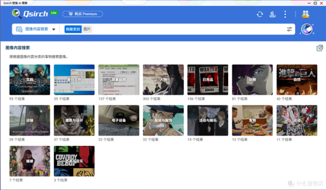Viewport: 326px width, 190px height.
Task: Click the round AI assistant avatar icon
Action: click(307, 29)
